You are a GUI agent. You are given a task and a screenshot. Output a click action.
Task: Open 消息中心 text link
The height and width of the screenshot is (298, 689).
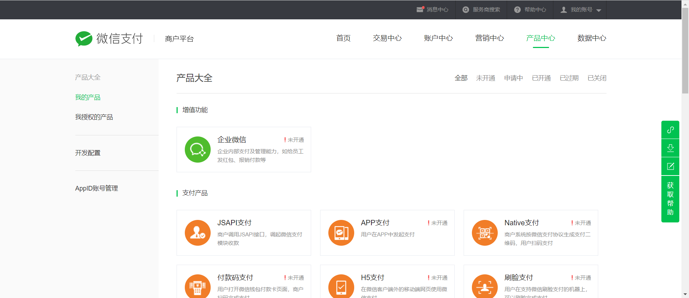click(x=437, y=10)
